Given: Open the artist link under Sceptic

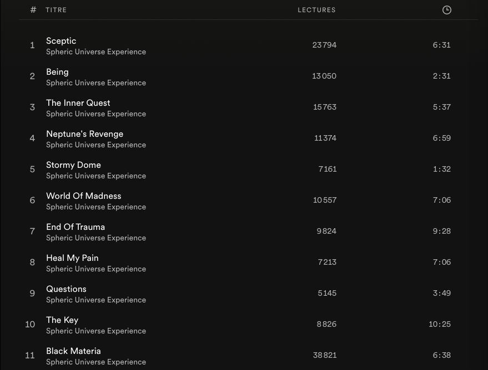Looking at the screenshot, I should pos(96,52).
